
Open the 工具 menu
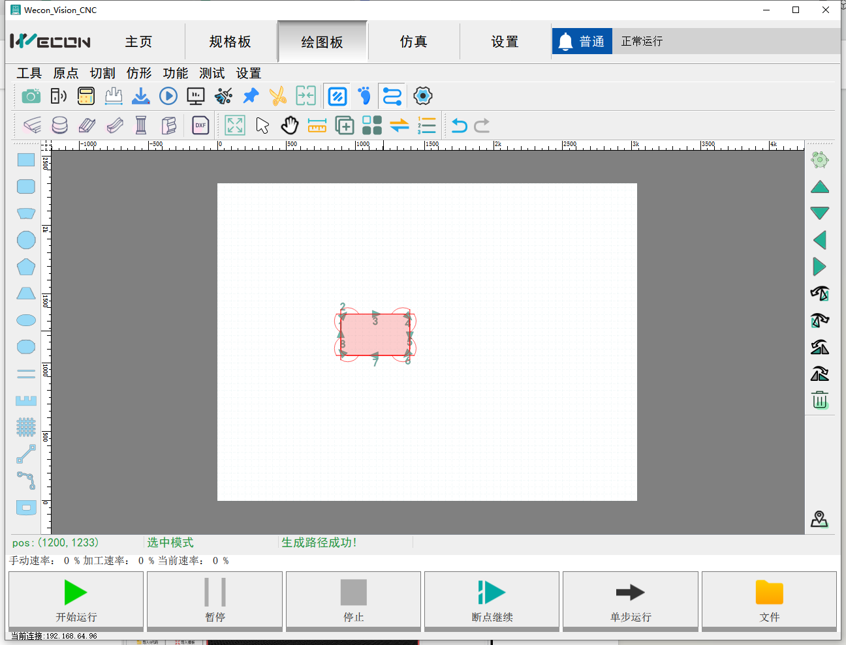click(x=29, y=73)
